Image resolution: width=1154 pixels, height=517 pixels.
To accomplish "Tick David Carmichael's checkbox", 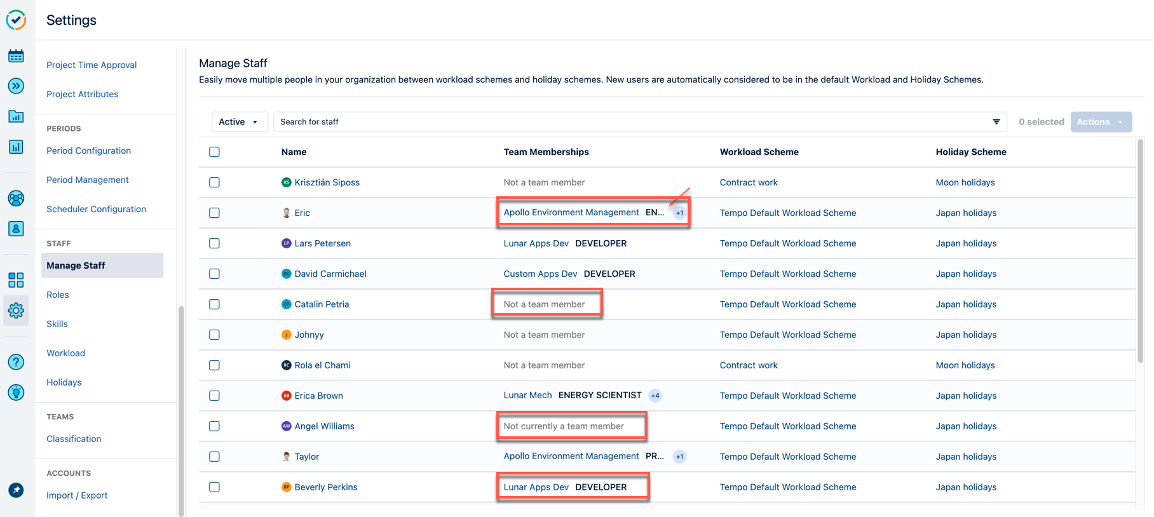I will 214,274.
